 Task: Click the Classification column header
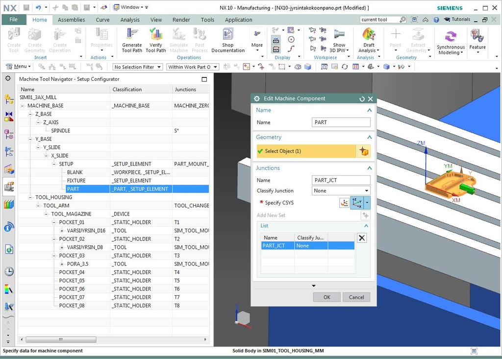[141, 89]
